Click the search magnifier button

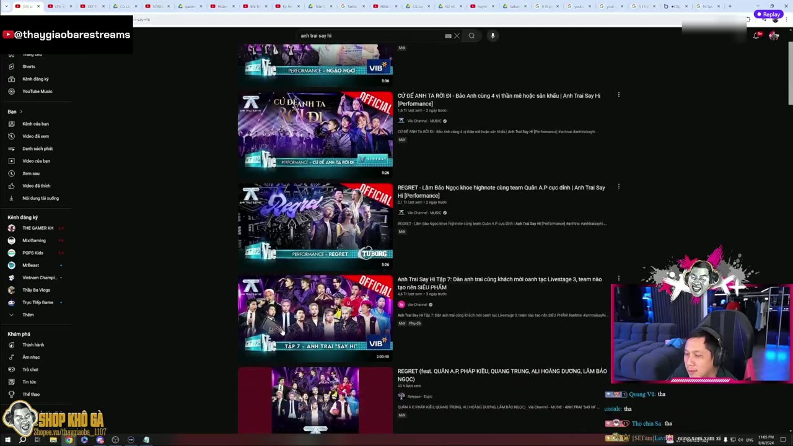click(x=471, y=36)
